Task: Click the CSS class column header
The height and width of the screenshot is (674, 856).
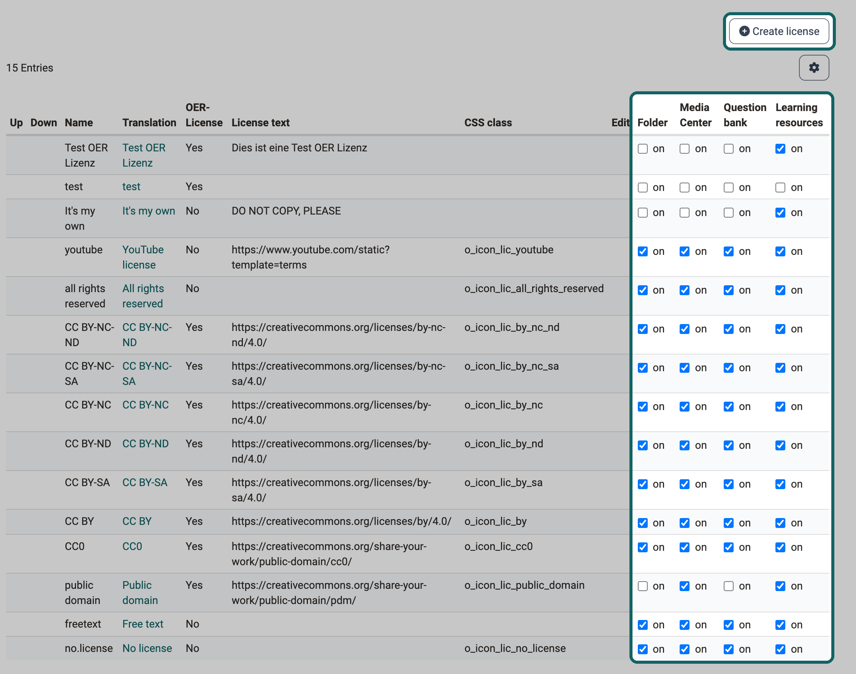Action: tap(488, 123)
